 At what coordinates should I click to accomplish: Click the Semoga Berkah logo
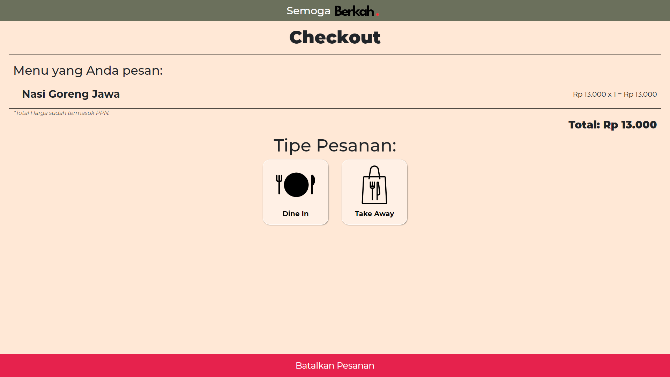tap(333, 11)
